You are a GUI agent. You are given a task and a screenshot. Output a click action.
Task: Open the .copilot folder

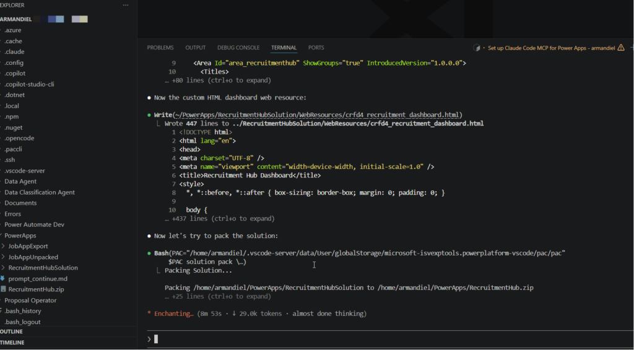[x=15, y=74]
